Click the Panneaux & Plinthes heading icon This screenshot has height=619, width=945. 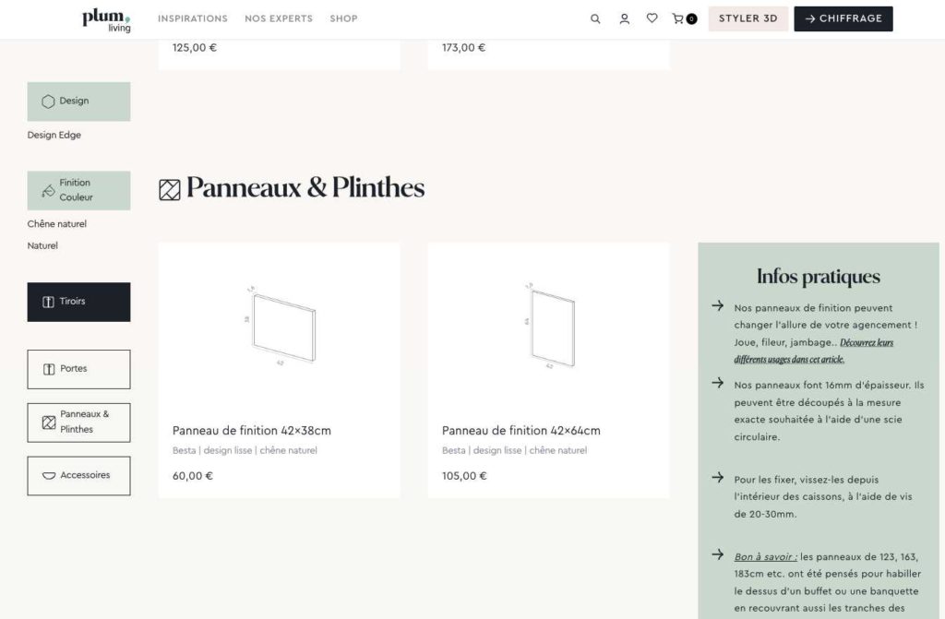click(170, 190)
